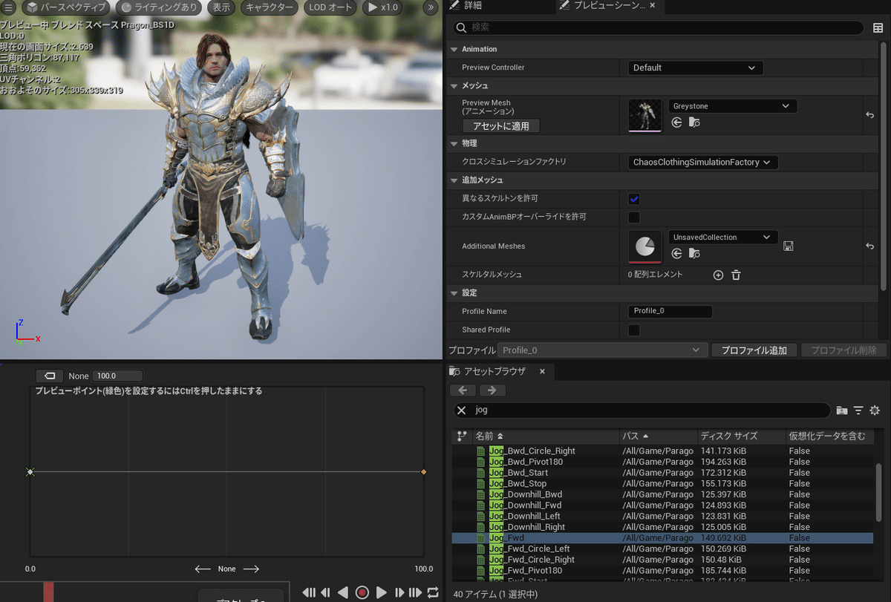Enable カスタムAnimBPオーバーライドを許可 checkbox
This screenshot has height=602, width=891.
634,217
